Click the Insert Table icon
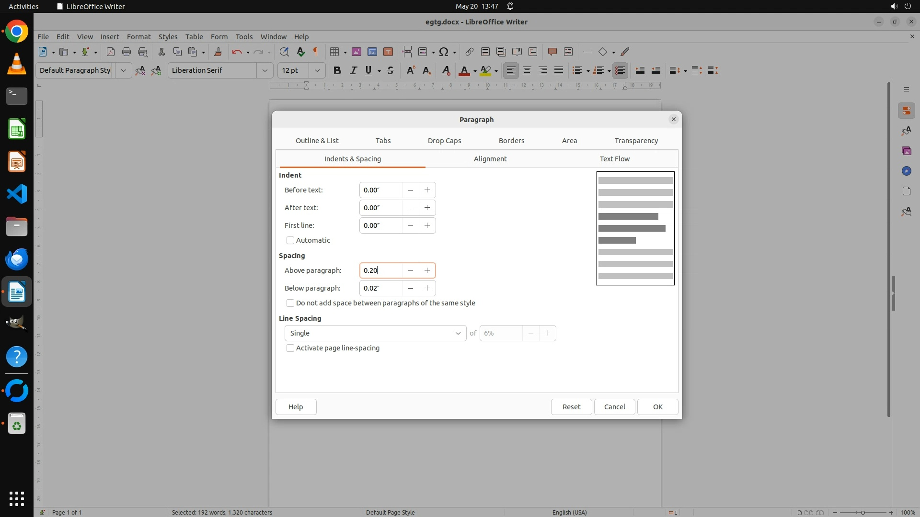The image size is (920, 517). [334, 52]
